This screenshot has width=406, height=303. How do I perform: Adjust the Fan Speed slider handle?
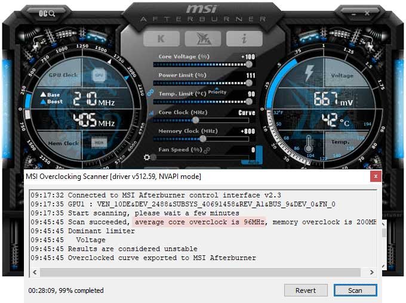[x=153, y=157]
